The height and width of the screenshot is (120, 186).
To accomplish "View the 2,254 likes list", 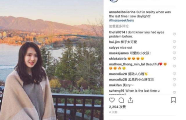I will pos(117,107).
